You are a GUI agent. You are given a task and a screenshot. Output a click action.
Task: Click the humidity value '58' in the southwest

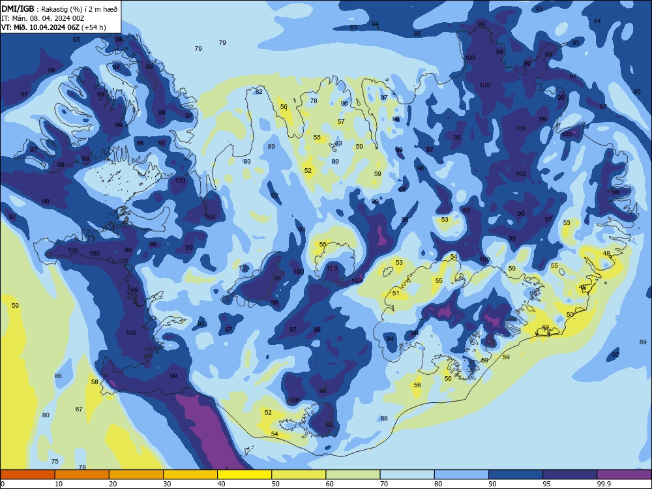(95, 381)
